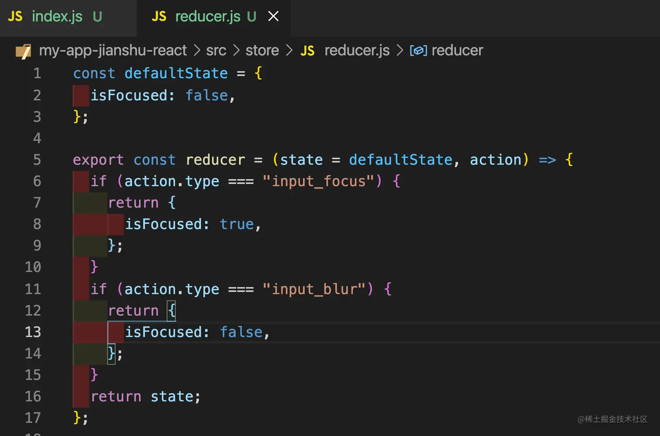Screen dimensions: 660x436
Task: Open the src breadcrumb segment
Action: tap(216, 51)
